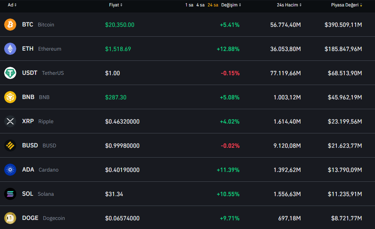The height and width of the screenshot is (229, 375).
Task: Click the Bitcoin coin icon
Action: [10, 25]
